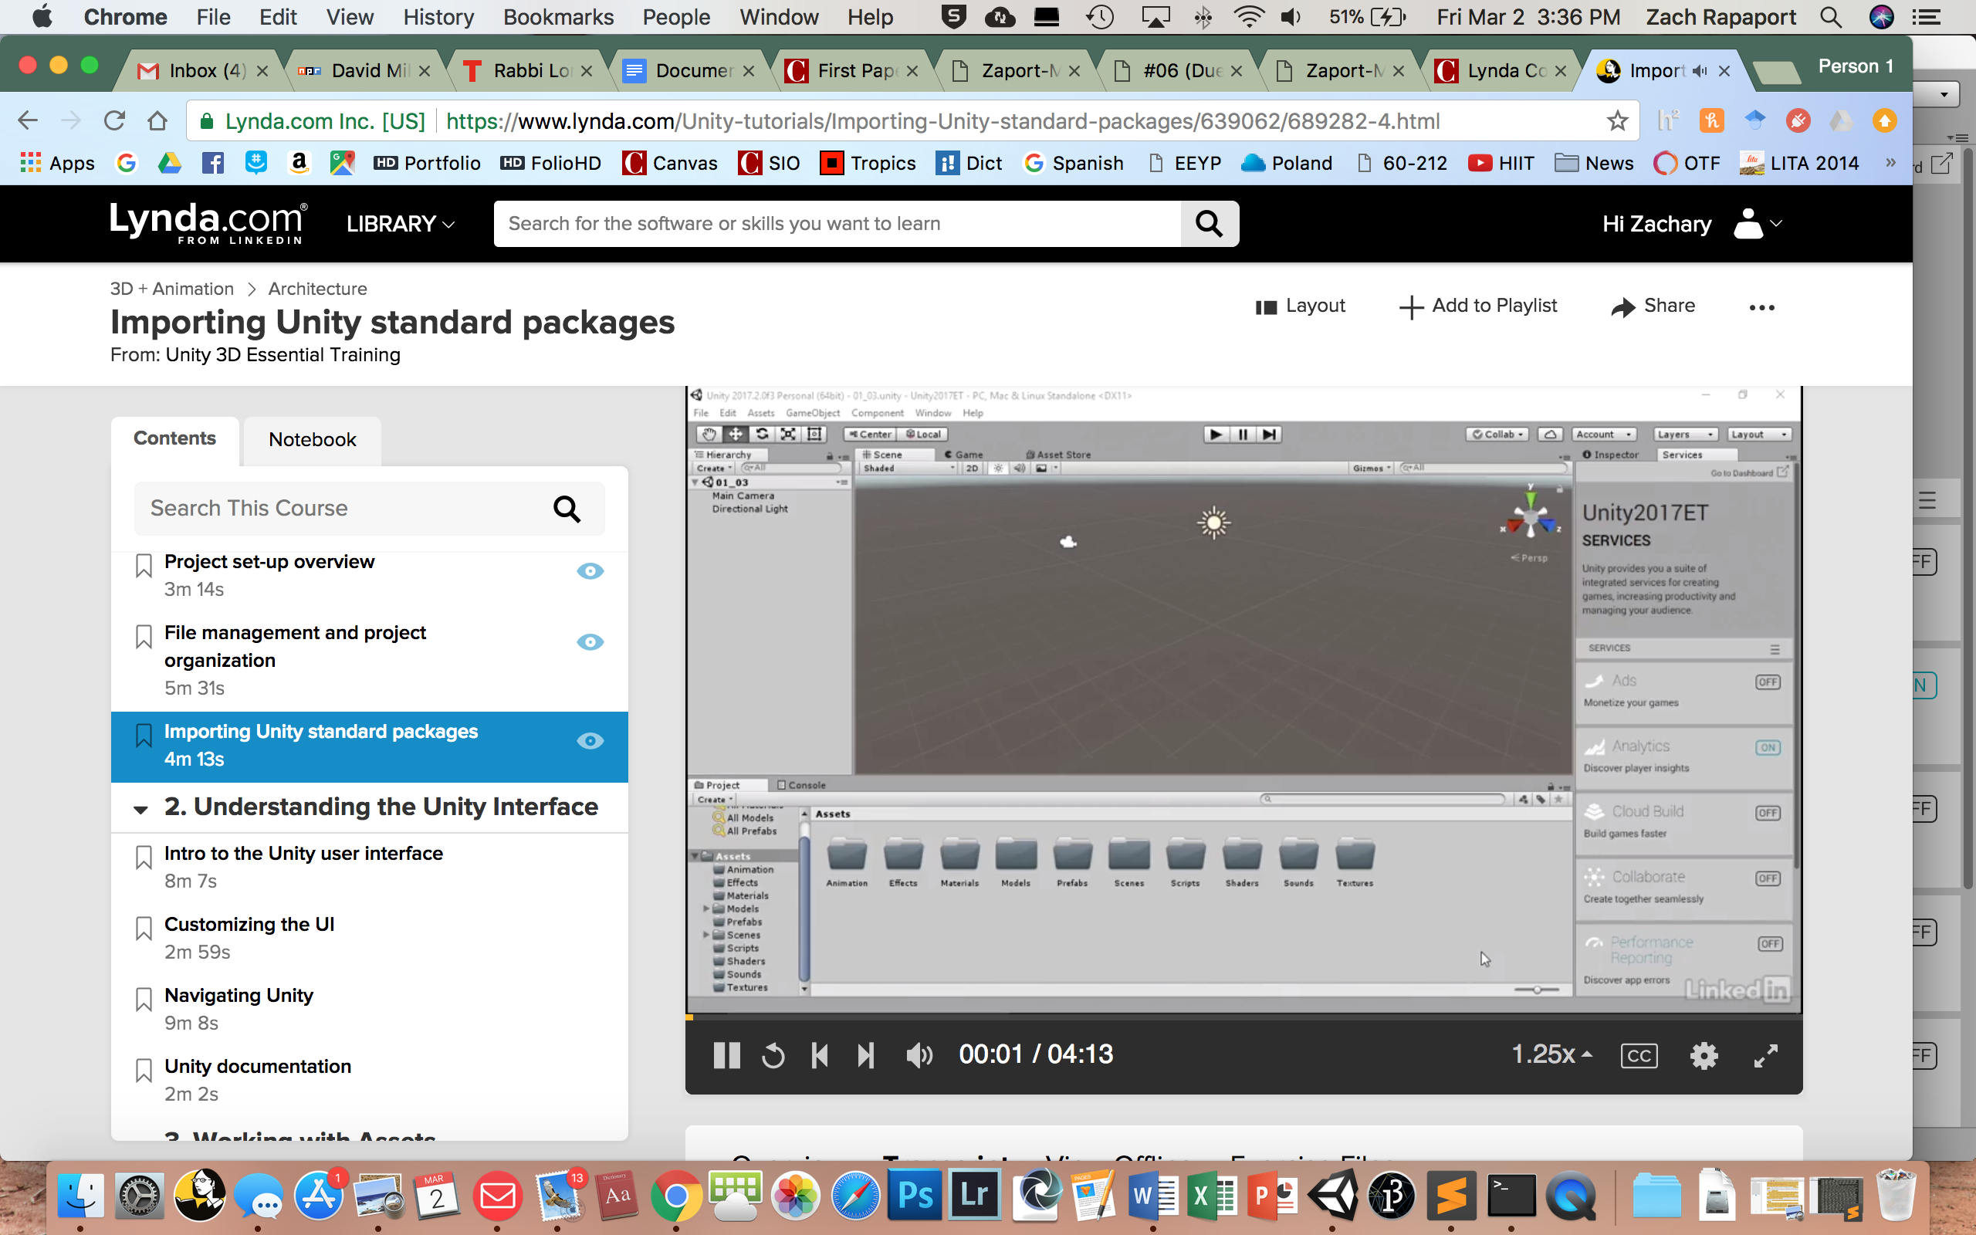Open the Wi-Fi menu bar icon
The height and width of the screenshot is (1235, 1976).
tap(1248, 16)
